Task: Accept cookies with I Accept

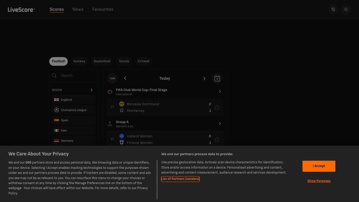Action: (319, 166)
